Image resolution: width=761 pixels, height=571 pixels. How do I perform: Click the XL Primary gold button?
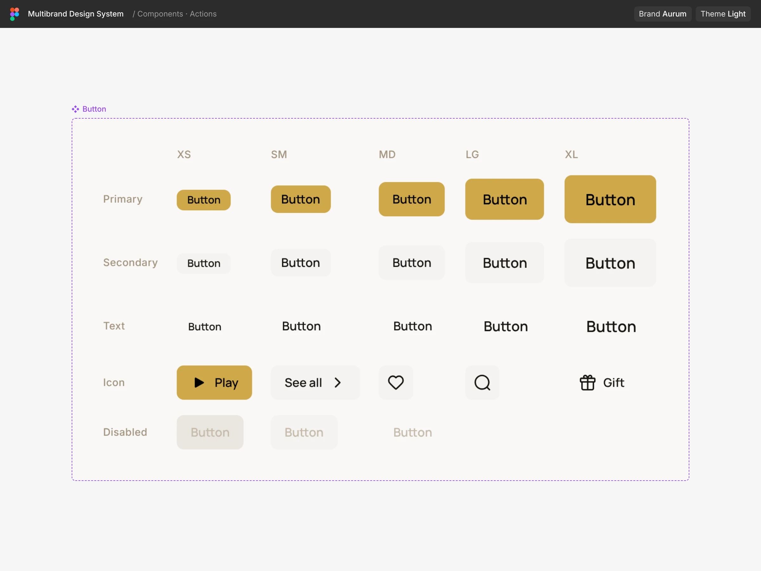pos(610,199)
